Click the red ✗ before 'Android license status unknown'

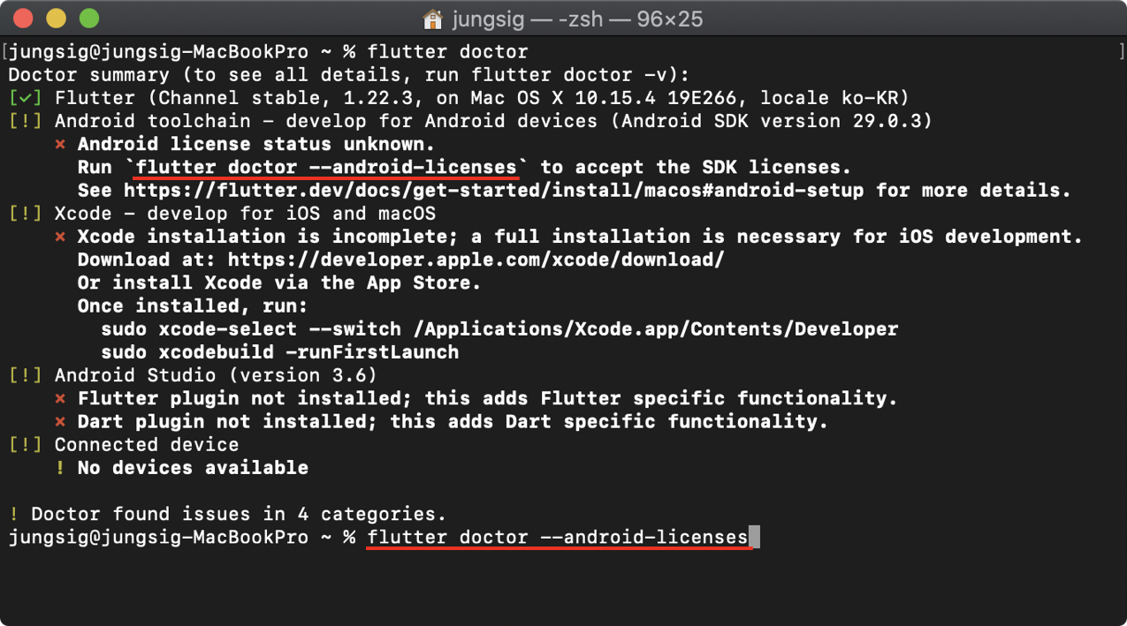pyautogui.click(x=60, y=145)
